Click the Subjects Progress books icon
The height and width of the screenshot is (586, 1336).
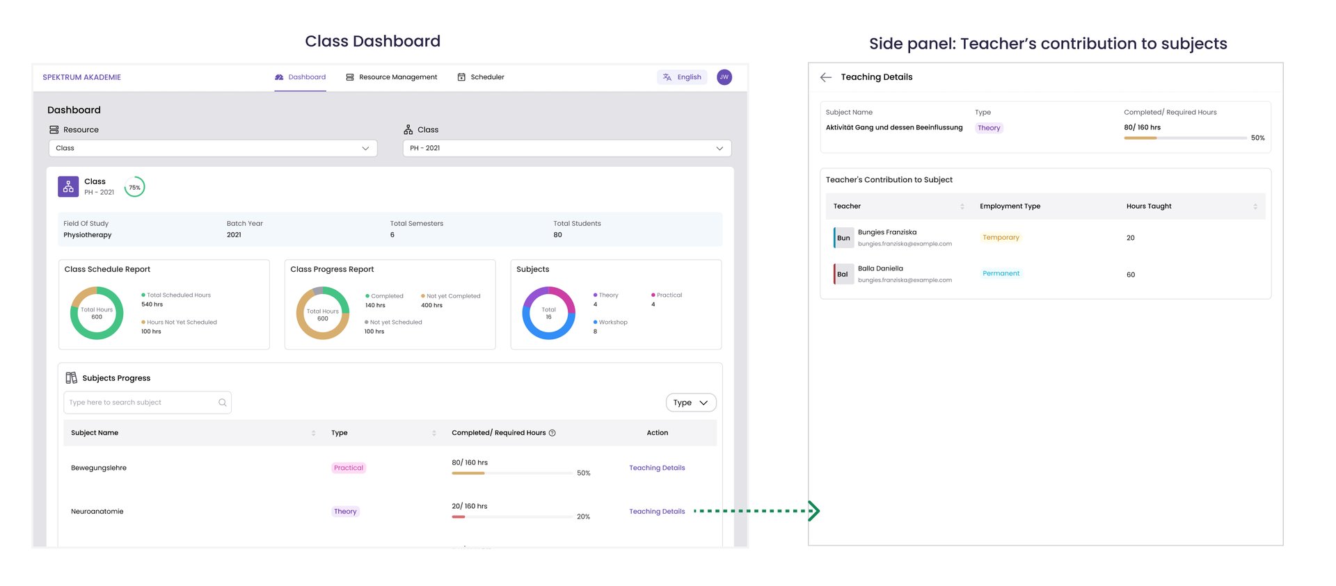pyautogui.click(x=71, y=378)
